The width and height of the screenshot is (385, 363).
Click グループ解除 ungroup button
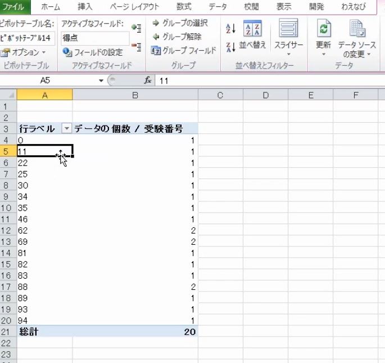coord(177,37)
